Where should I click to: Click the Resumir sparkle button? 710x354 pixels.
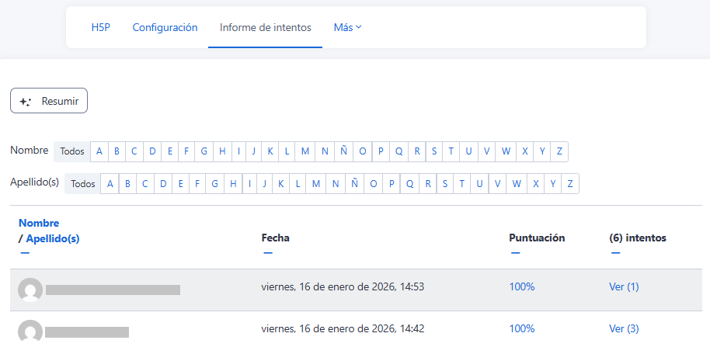[x=49, y=101]
